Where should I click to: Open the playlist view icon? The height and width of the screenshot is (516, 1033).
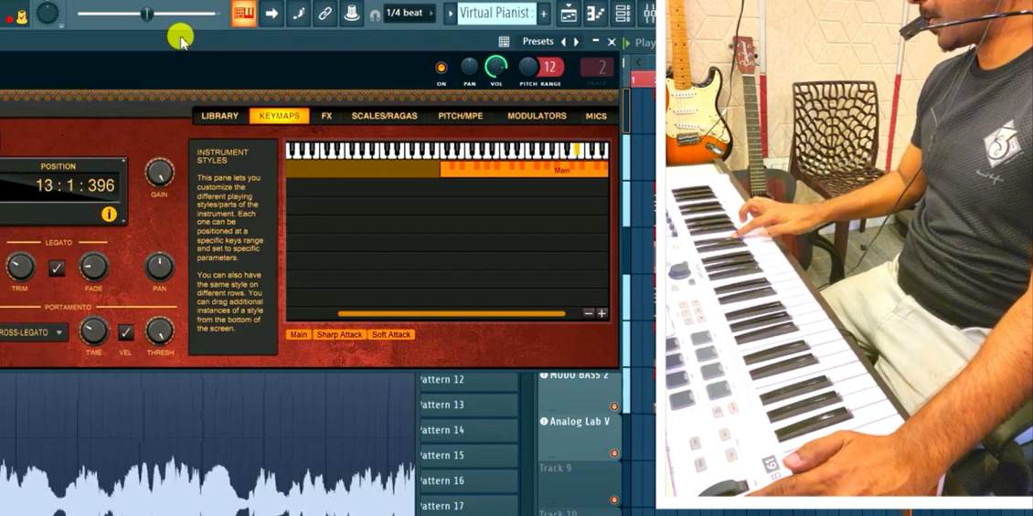pyautogui.click(x=569, y=13)
